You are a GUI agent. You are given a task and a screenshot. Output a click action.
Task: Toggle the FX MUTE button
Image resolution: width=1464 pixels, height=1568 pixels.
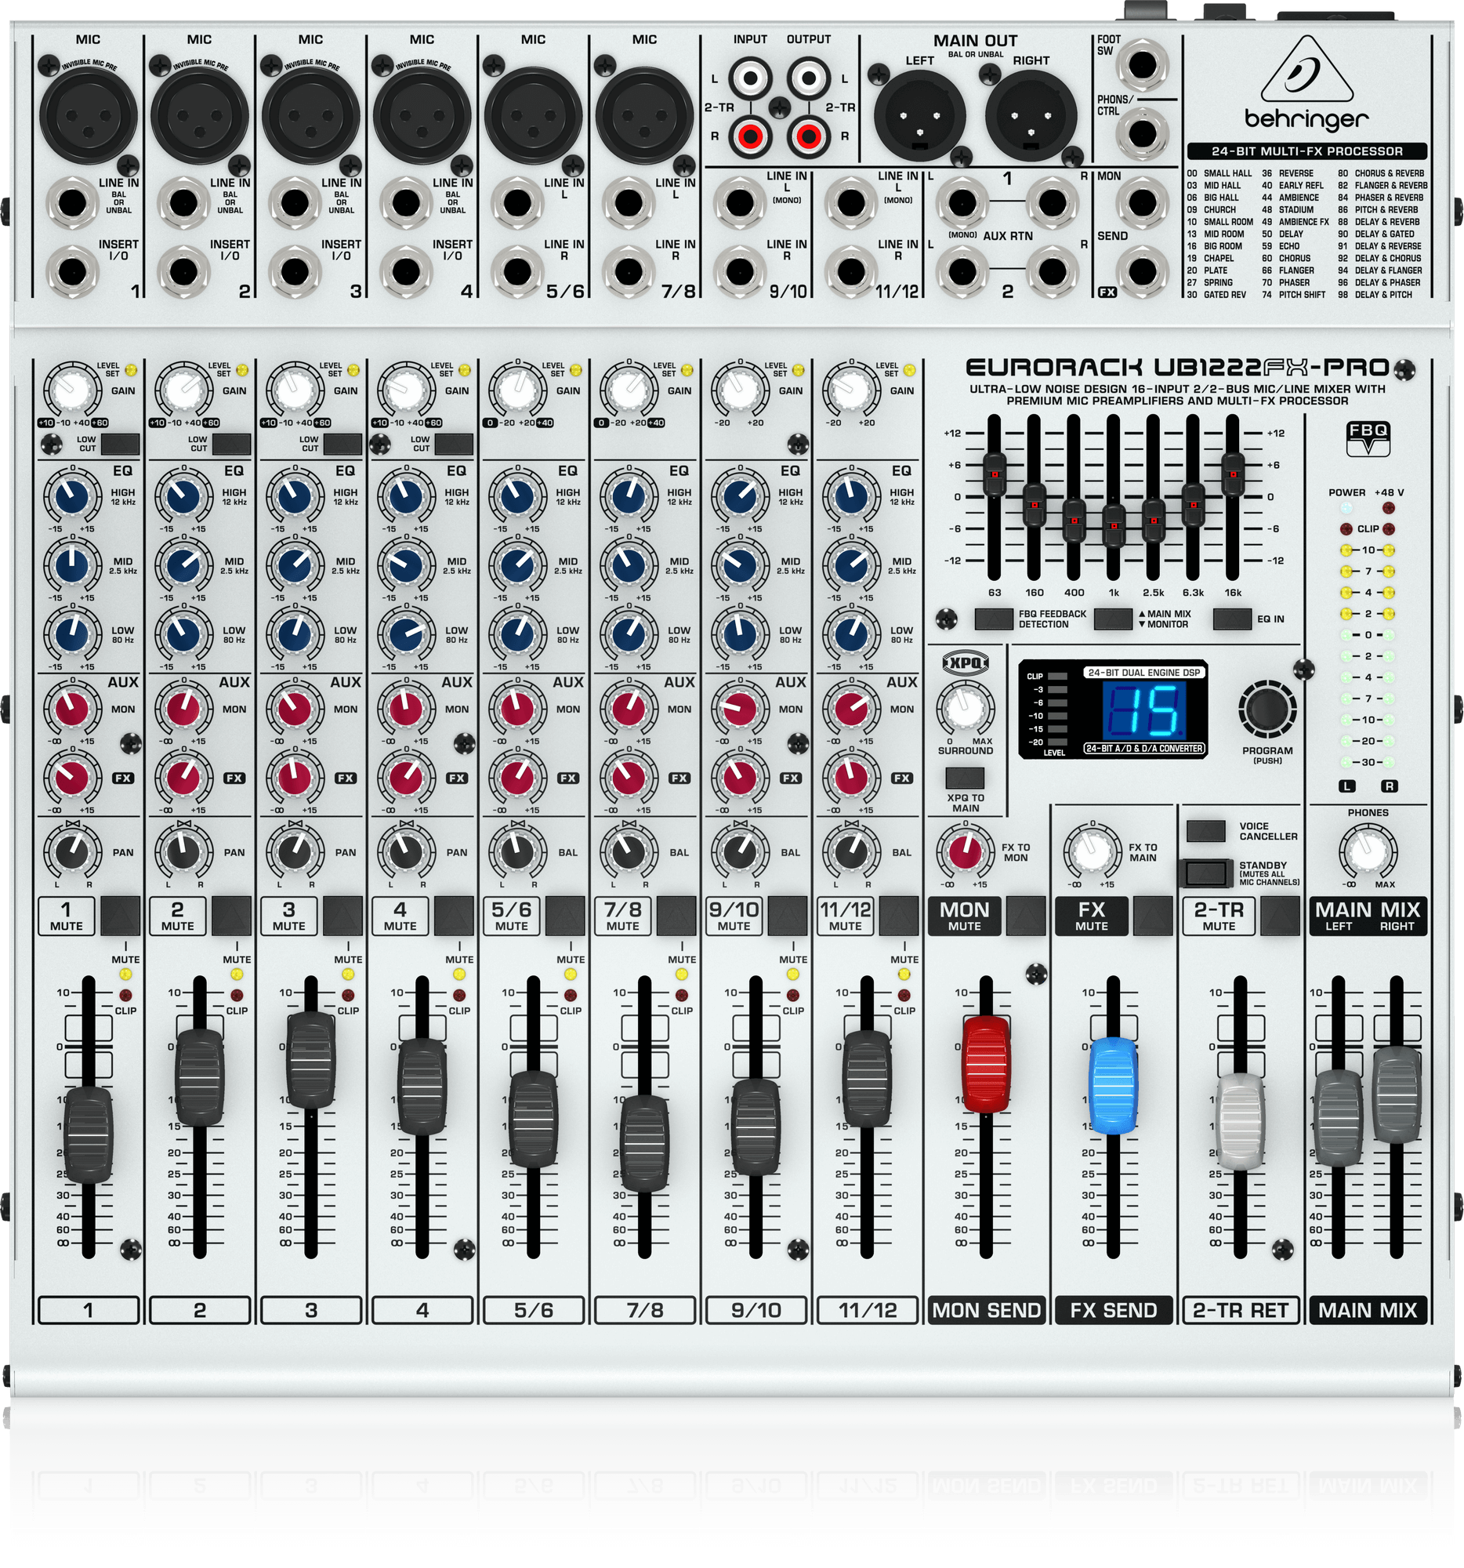point(1154,916)
